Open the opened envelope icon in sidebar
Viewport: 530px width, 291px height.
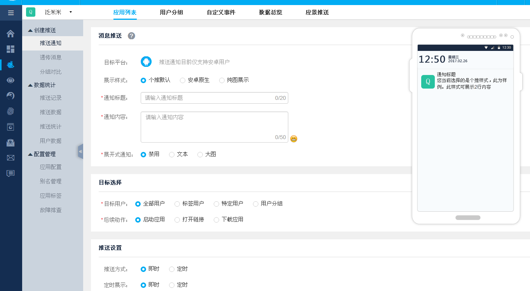pyautogui.click(x=10, y=143)
